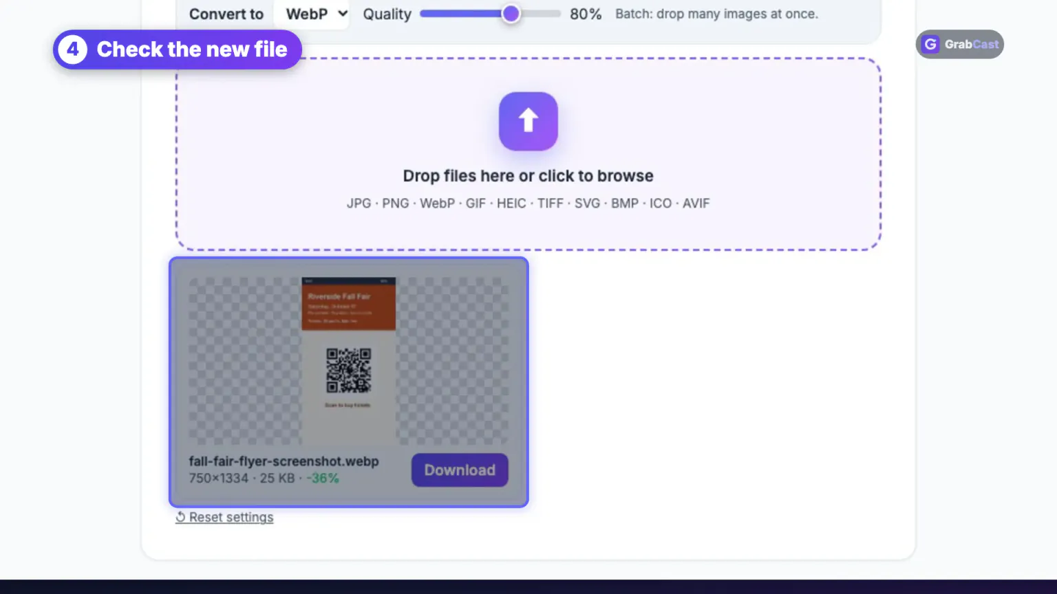
Task: Click the -36% size reduction value
Action: tap(323, 478)
